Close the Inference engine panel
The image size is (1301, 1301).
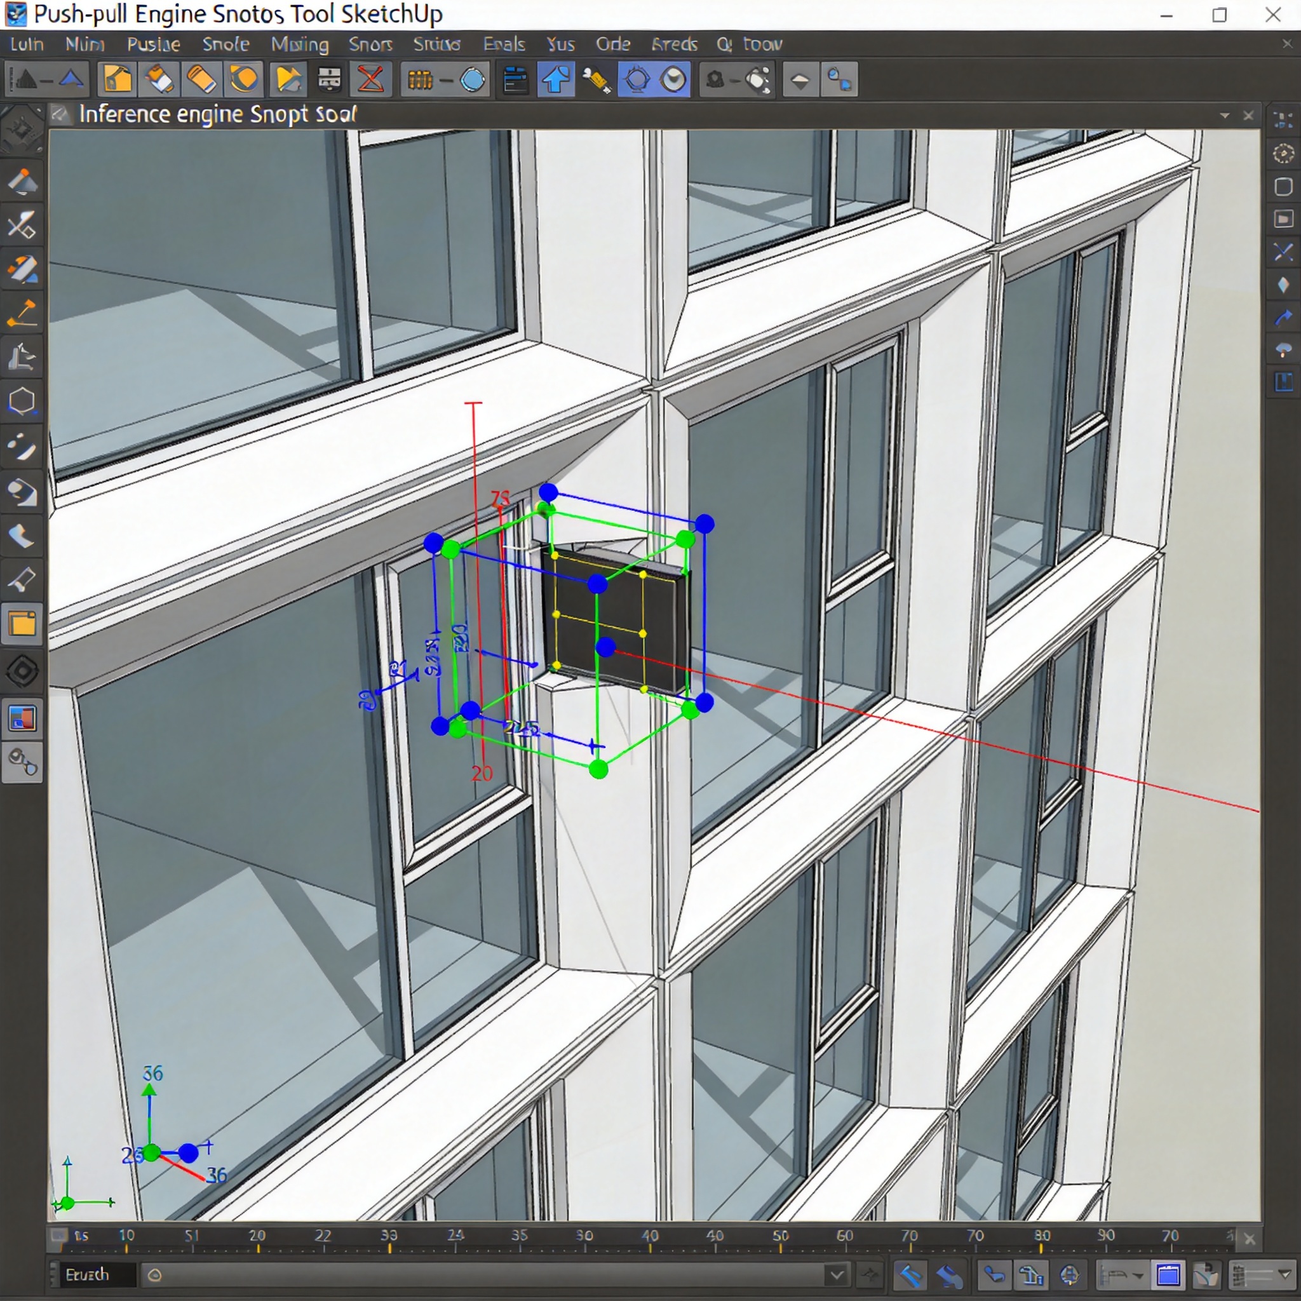click(1248, 116)
